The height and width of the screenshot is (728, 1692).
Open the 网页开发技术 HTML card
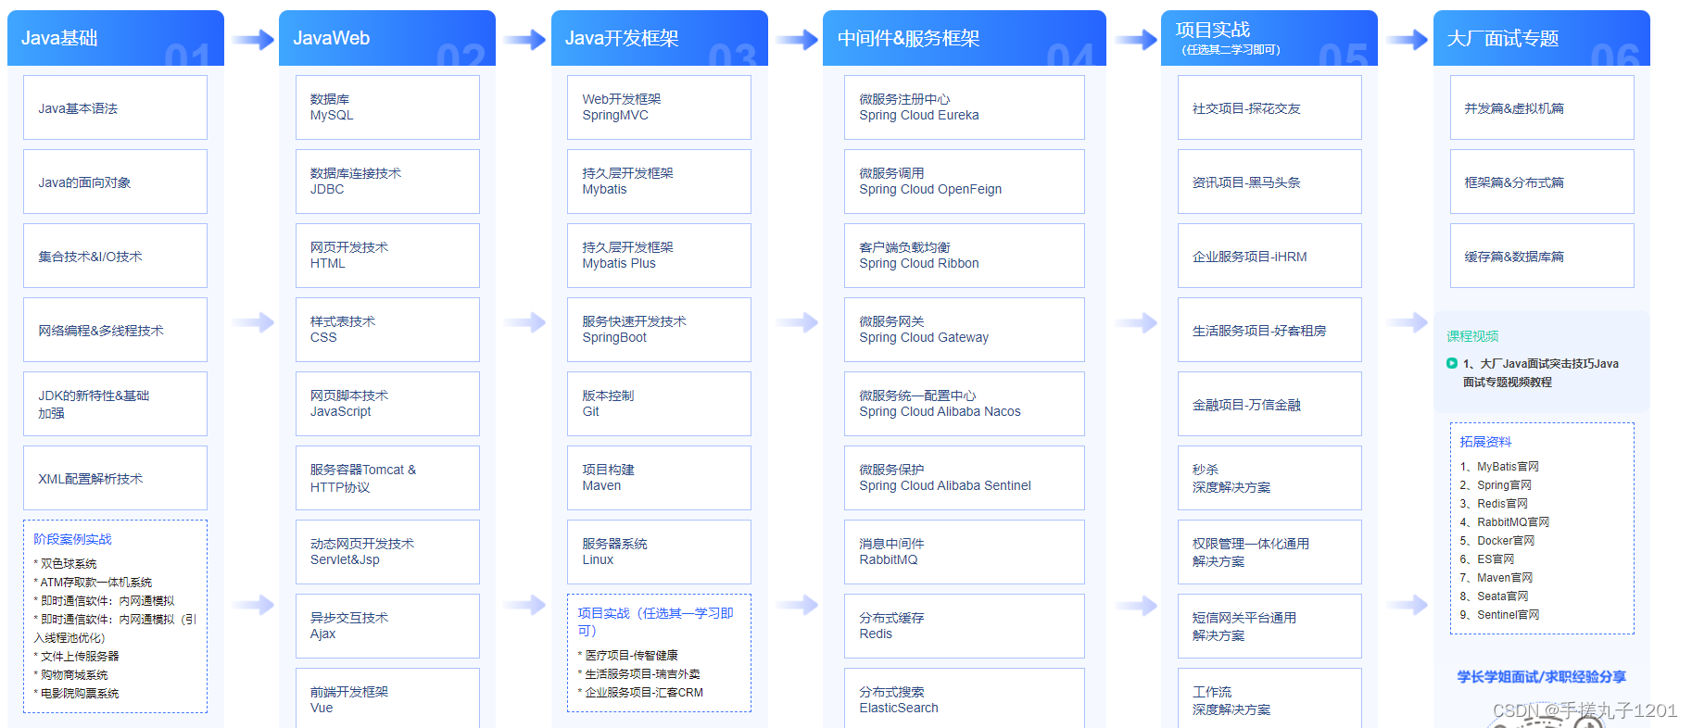click(387, 256)
